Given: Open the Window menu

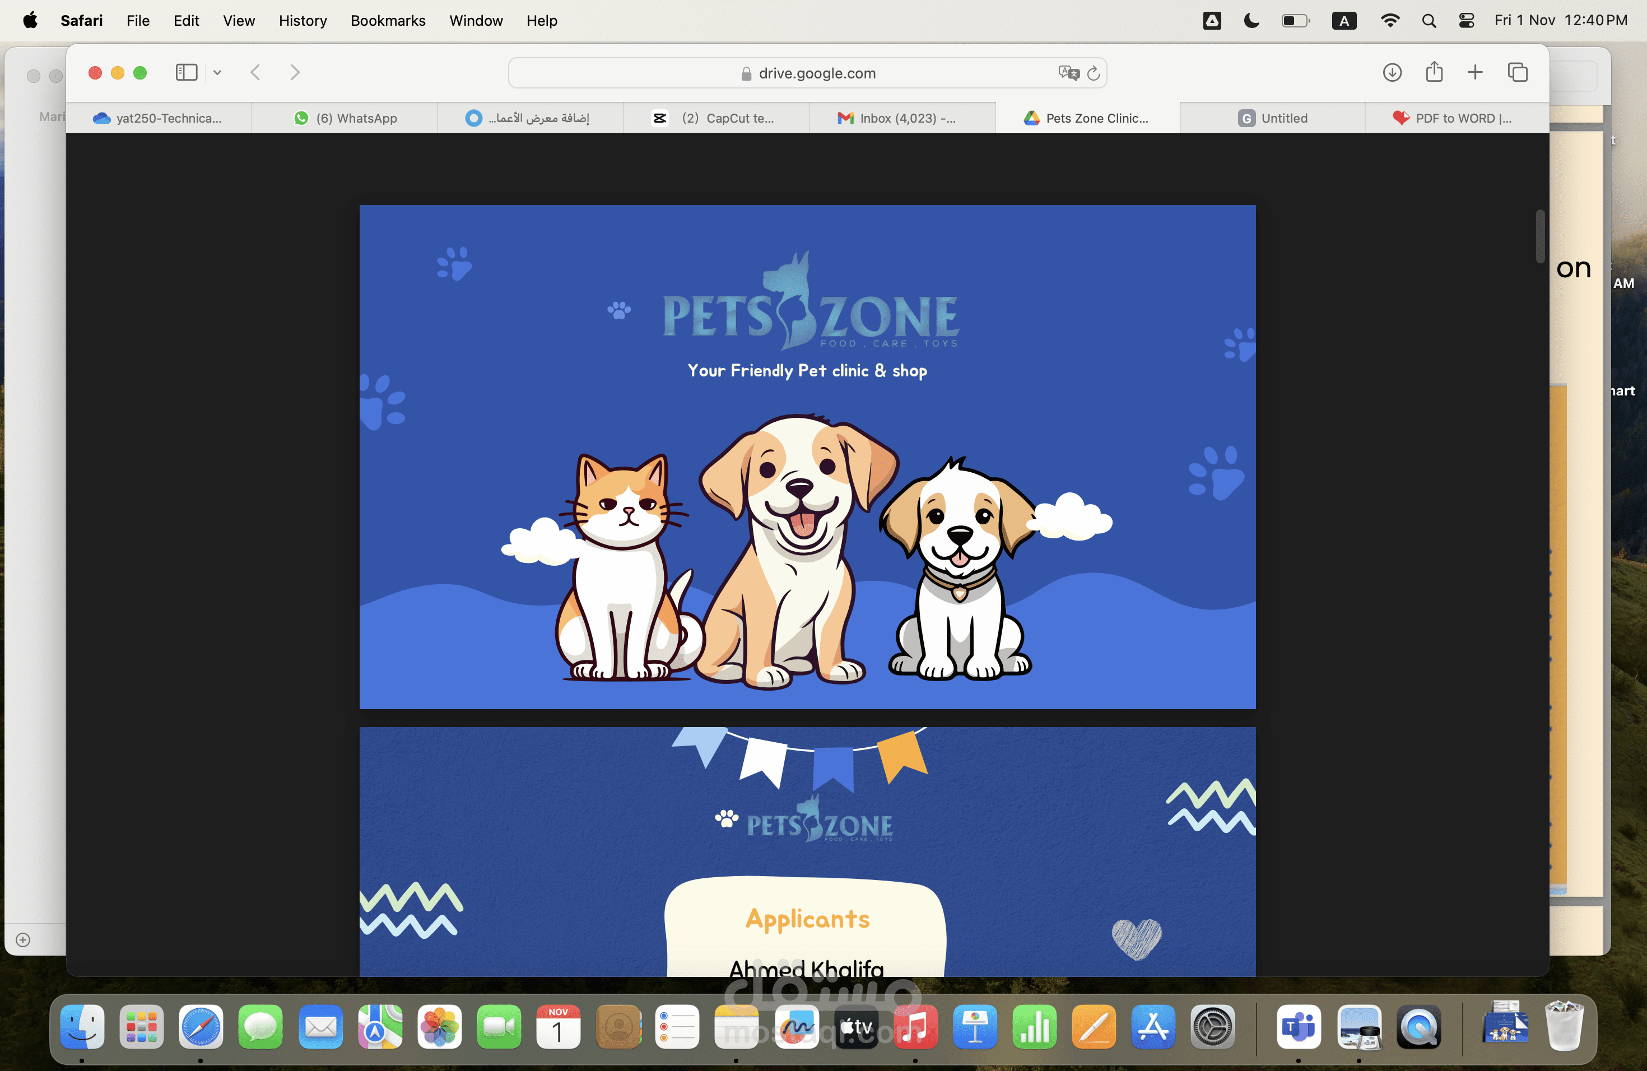Looking at the screenshot, I should point(476,21).
